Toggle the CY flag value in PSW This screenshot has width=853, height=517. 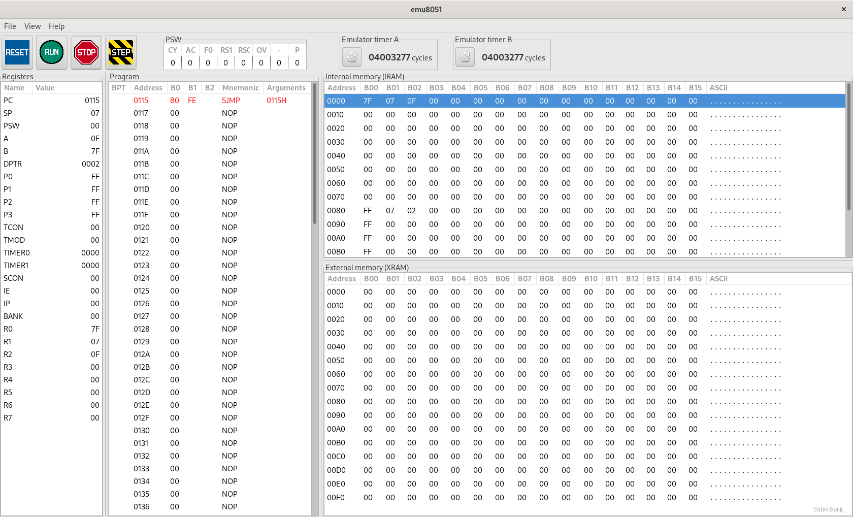coord(173,63)
